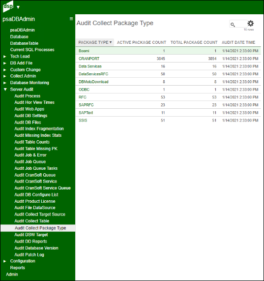This screenshot has height=281, width=264.
Task: Expand the Custom Change arrow
Action: [5, 70]
